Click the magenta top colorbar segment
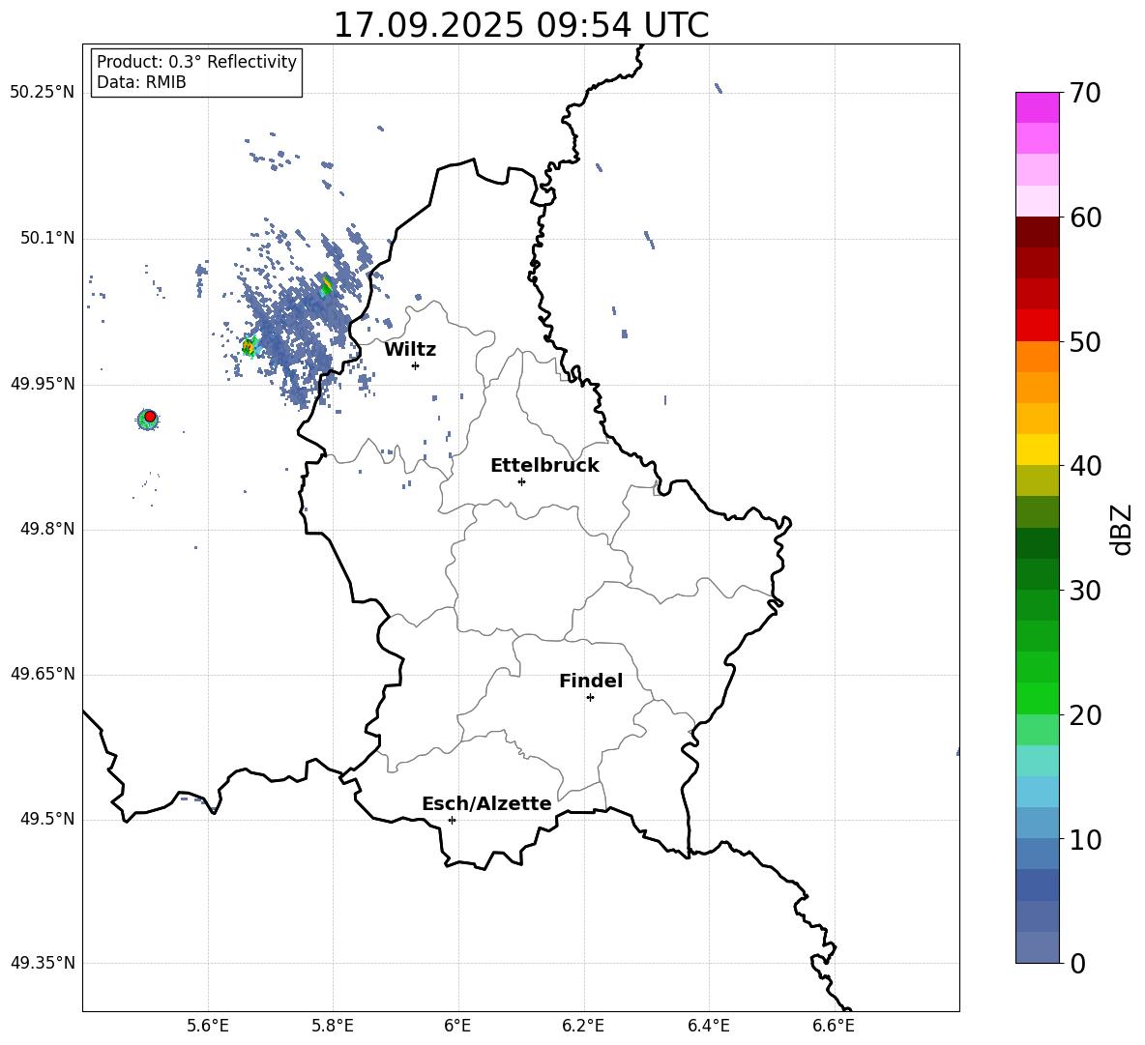The image size is (1145, 1045). [x=1037, y=107]
